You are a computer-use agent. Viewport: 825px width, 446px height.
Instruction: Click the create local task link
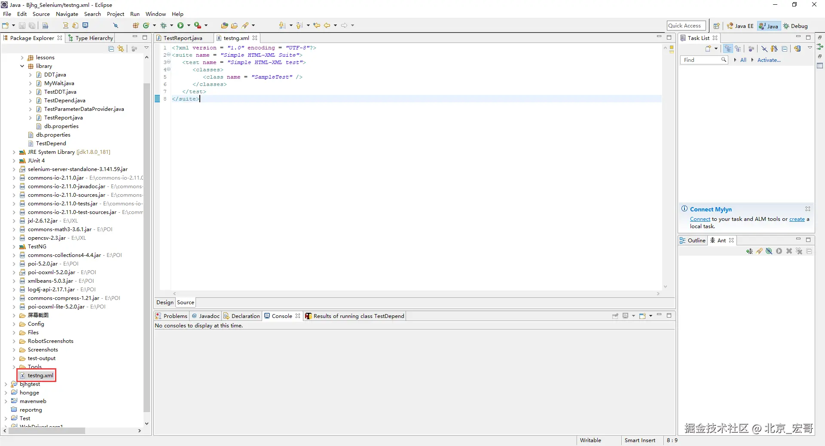coord(797,219)
